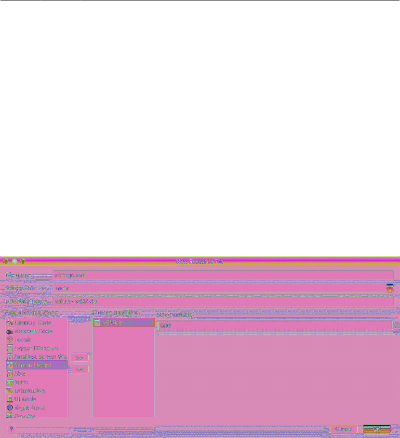The height and width of the screenshot is (438, 400).
Task: Pick Smallest Screen Width qualifier
Action: coord(37,357)
